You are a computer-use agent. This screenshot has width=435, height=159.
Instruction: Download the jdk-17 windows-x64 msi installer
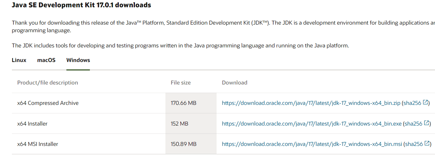click(312, 144)
